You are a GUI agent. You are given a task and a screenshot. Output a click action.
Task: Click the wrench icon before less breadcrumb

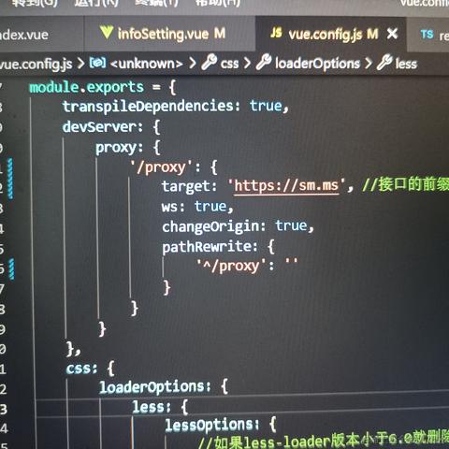pos(384,62)
